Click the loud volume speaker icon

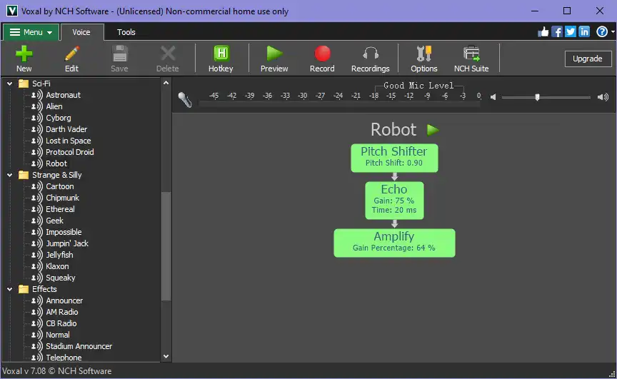coord(603,97)
